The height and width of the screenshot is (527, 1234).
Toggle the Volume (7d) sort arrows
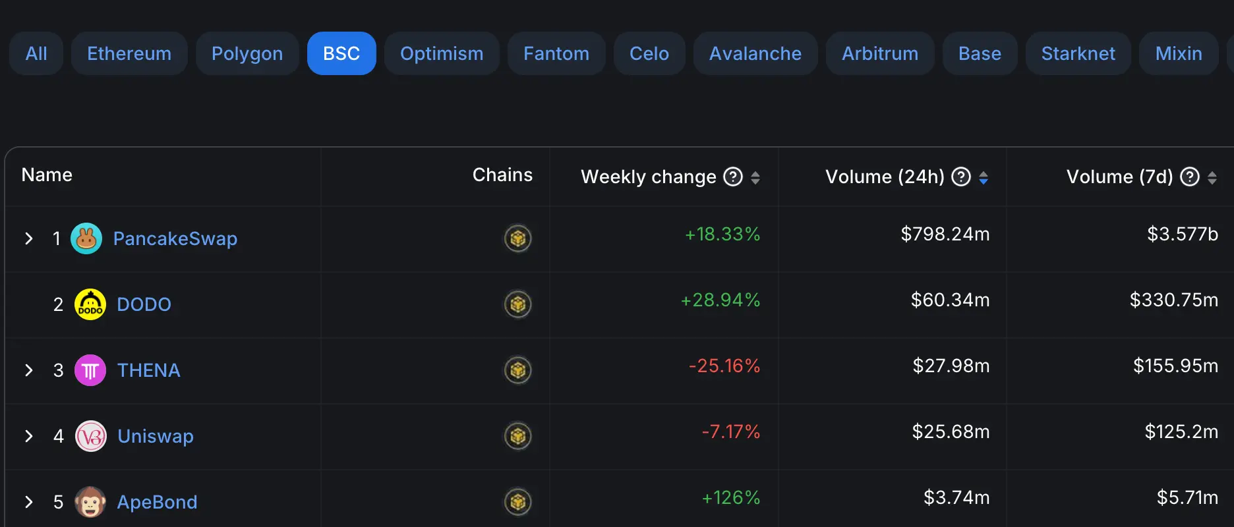click(1212, 177)
